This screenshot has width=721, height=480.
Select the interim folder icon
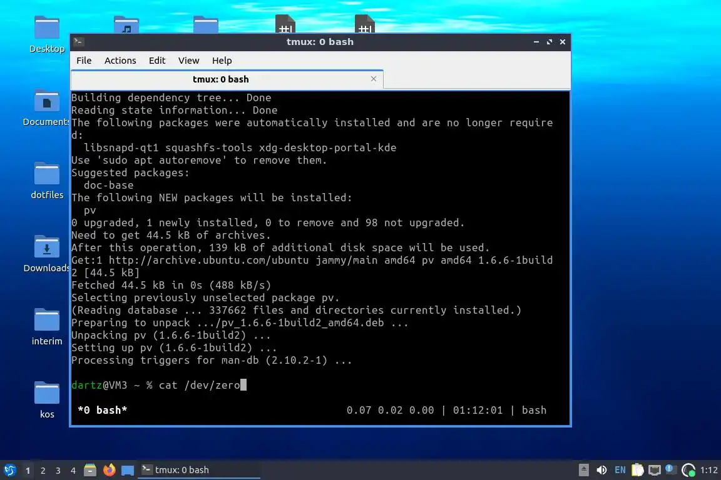click(x=47, y=327)
